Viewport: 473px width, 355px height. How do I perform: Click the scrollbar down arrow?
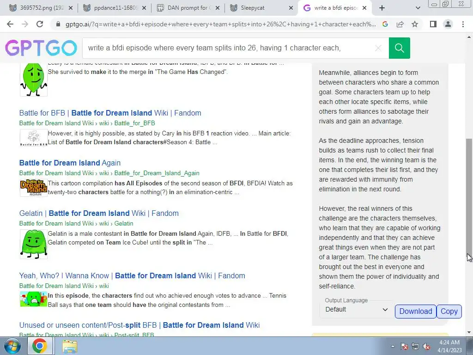(x=469, y=332)
